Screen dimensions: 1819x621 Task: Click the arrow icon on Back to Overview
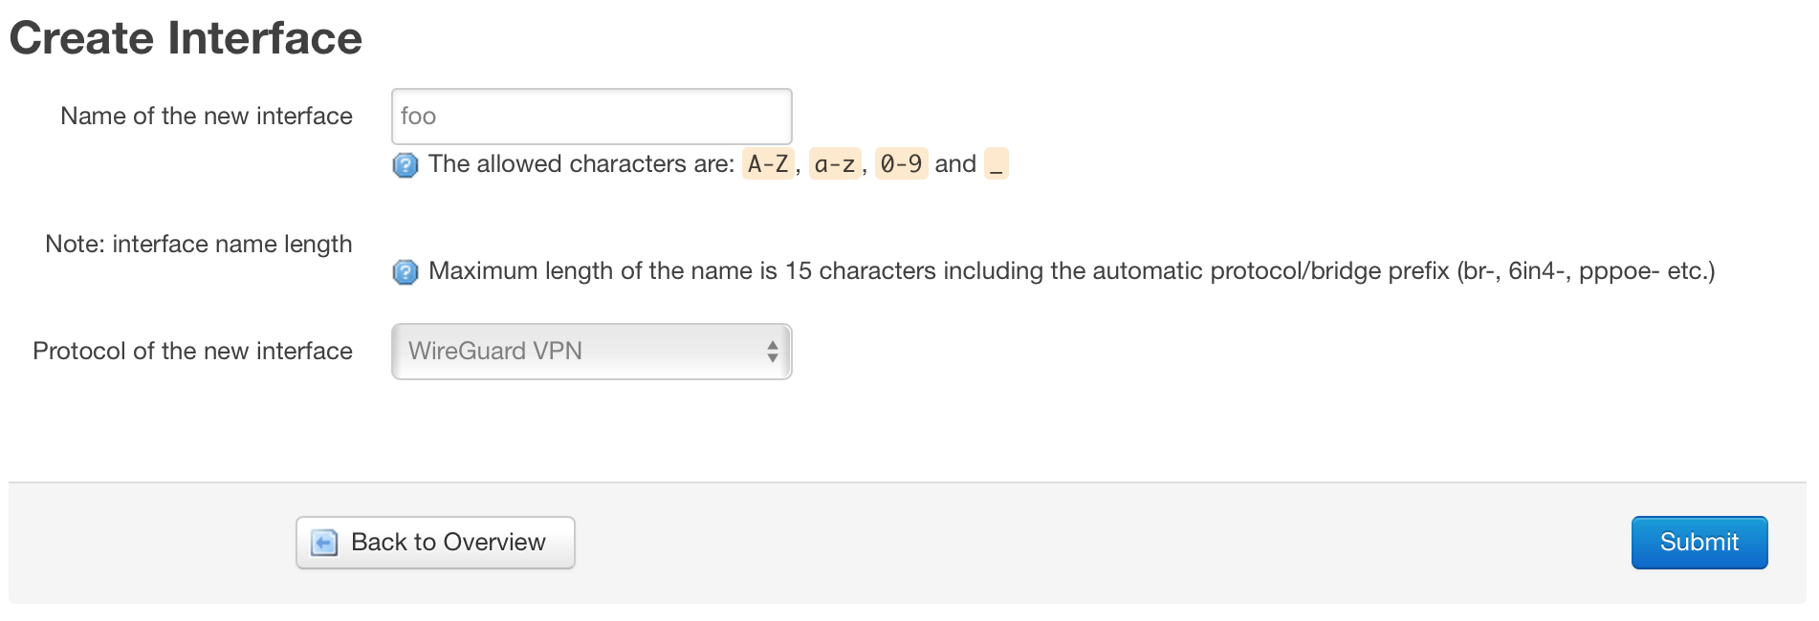click(x=324, y=543)
